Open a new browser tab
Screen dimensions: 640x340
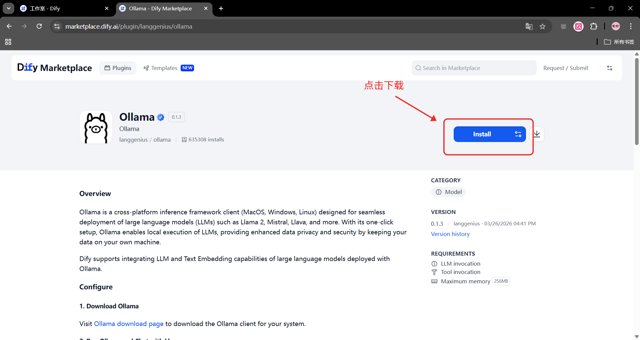coord(221,8)
